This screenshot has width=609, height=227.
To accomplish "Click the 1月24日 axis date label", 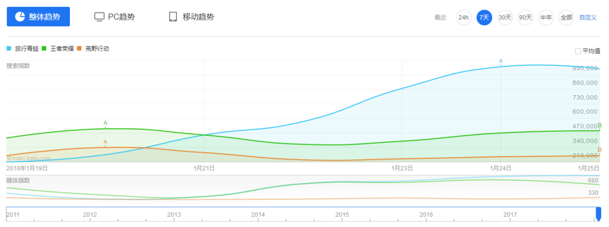I will point(501,168).
